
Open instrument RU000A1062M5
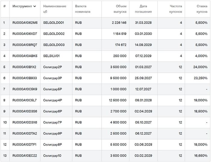25,23
